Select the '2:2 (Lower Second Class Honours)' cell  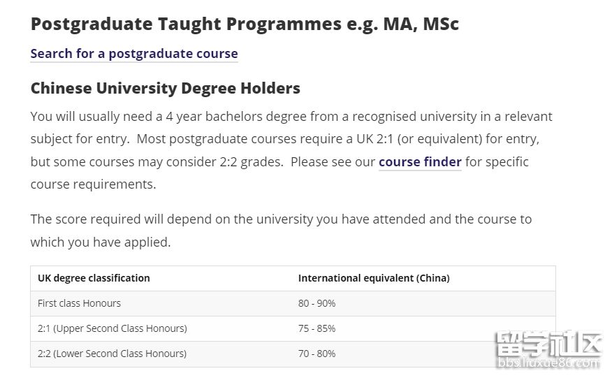(112, 354)
